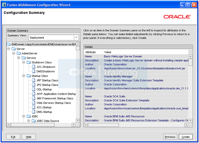Select the AdminServer tree label
The width and height of the screenshot is (199, 143).
point(29,53)
